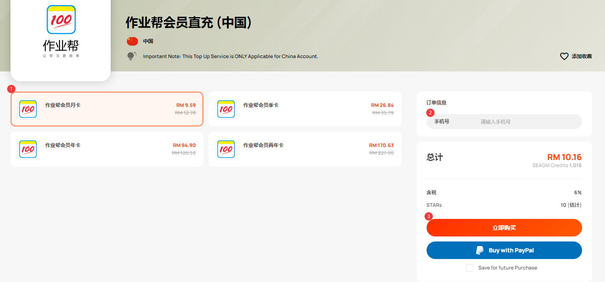Click the SEAGM Credits 1,016 text

click(557, 165)
